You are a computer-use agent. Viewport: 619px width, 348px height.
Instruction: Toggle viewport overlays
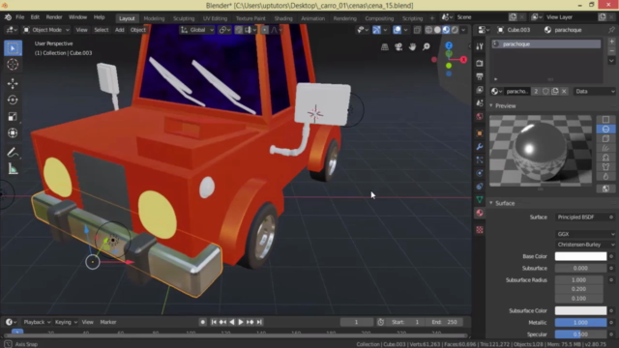coord(398,30)
